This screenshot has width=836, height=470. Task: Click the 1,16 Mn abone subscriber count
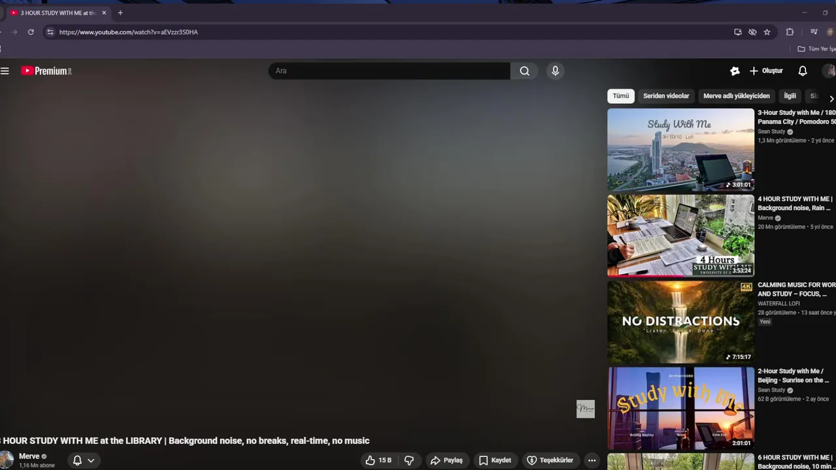[x=37, y=465]
